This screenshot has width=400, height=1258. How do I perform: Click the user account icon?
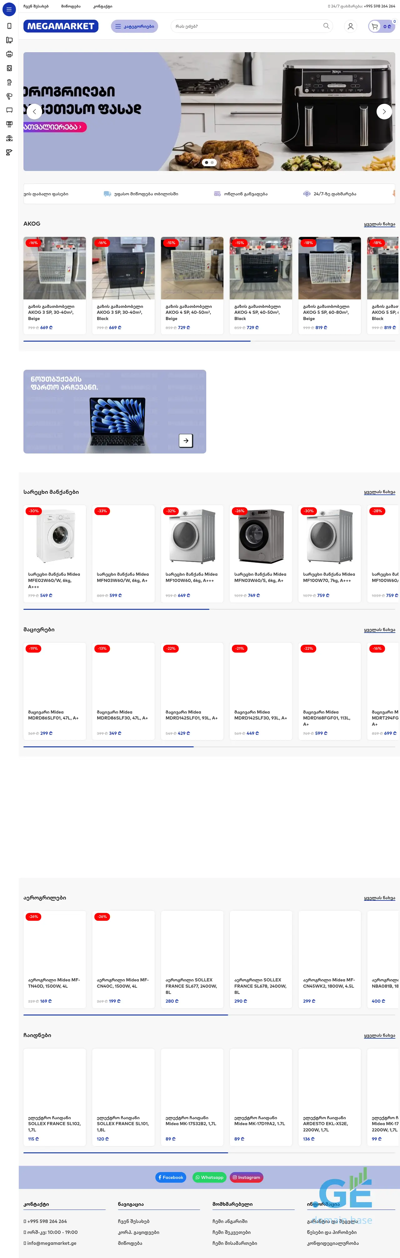(x=350, y=26)
